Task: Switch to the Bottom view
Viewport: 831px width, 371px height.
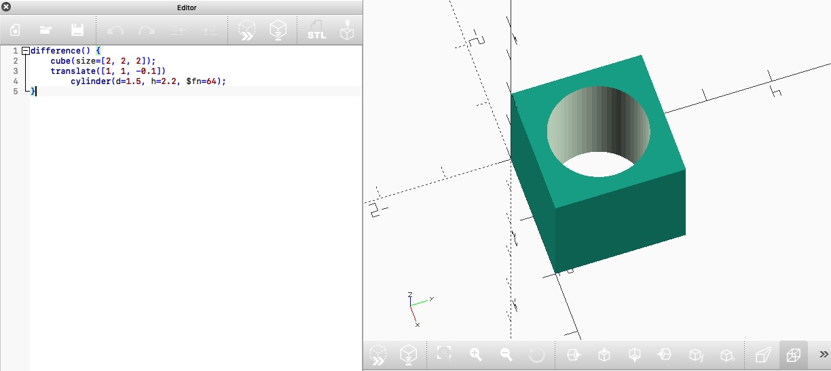Action: pyautogui.click(x=634, y=355)
